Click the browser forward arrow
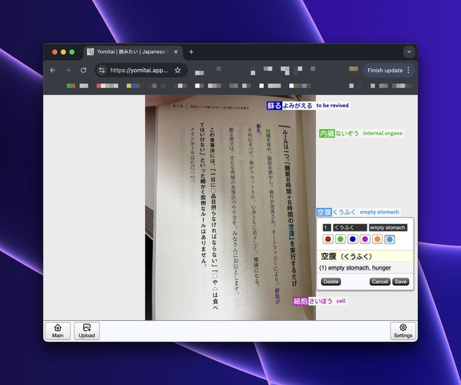 coord(68,70)
